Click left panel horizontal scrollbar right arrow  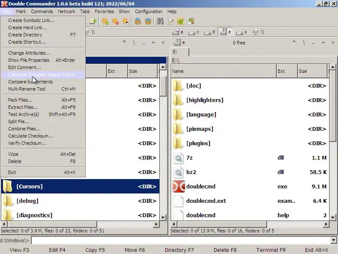(156, 224)
